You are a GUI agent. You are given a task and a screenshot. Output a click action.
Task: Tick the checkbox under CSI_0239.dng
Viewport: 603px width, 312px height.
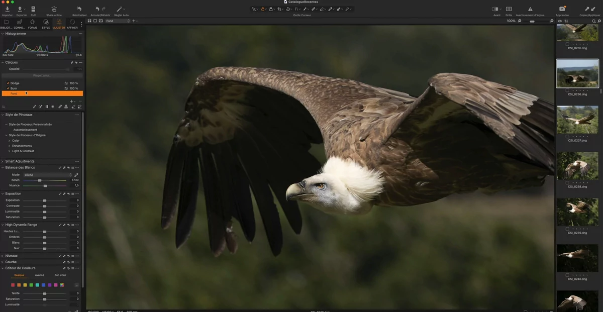pyautogui.click(x=567, y=229)
